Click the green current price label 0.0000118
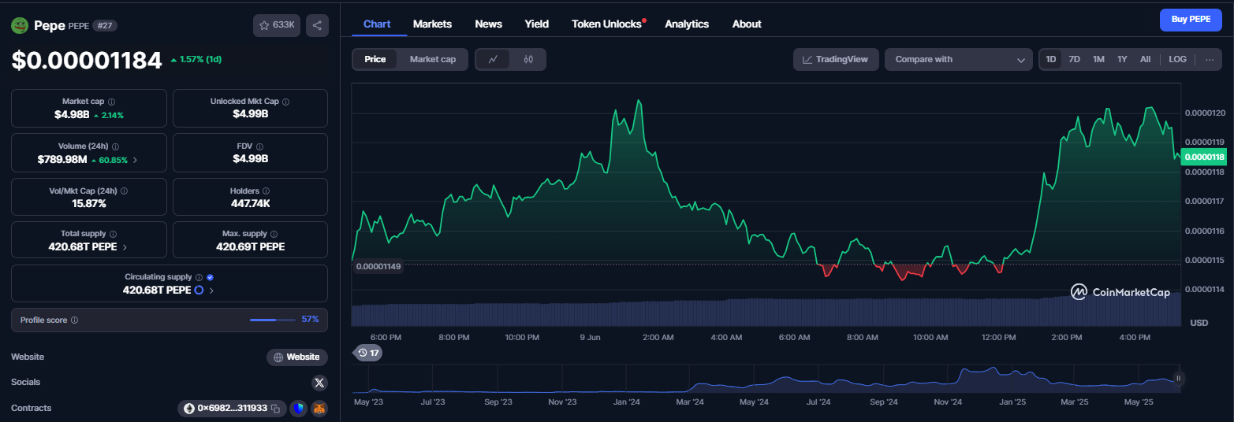 (x=1205, y=157)
